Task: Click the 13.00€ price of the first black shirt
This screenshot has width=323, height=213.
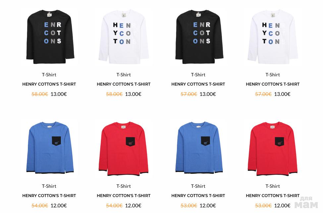Action: (59, 94)
